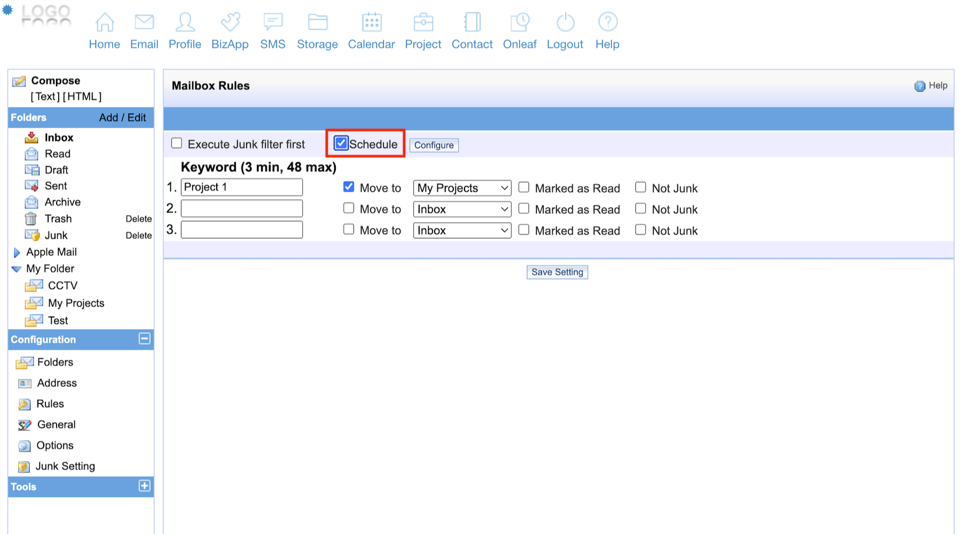Image resolution: width=961 pixels, height=534 pixels.
Task: Click the SMS chat bubble icon
Action: [273, 22]
